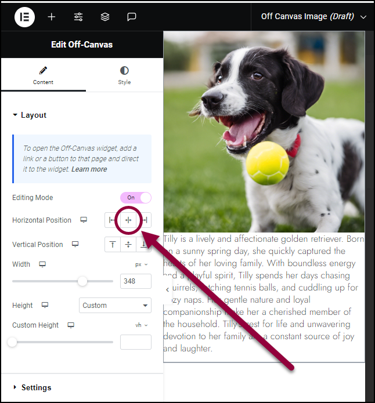
Task: Set vertical position to top
Action: point(113,244)
